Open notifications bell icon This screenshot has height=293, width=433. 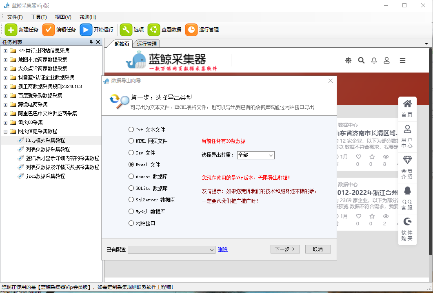[x=374, y=60]
